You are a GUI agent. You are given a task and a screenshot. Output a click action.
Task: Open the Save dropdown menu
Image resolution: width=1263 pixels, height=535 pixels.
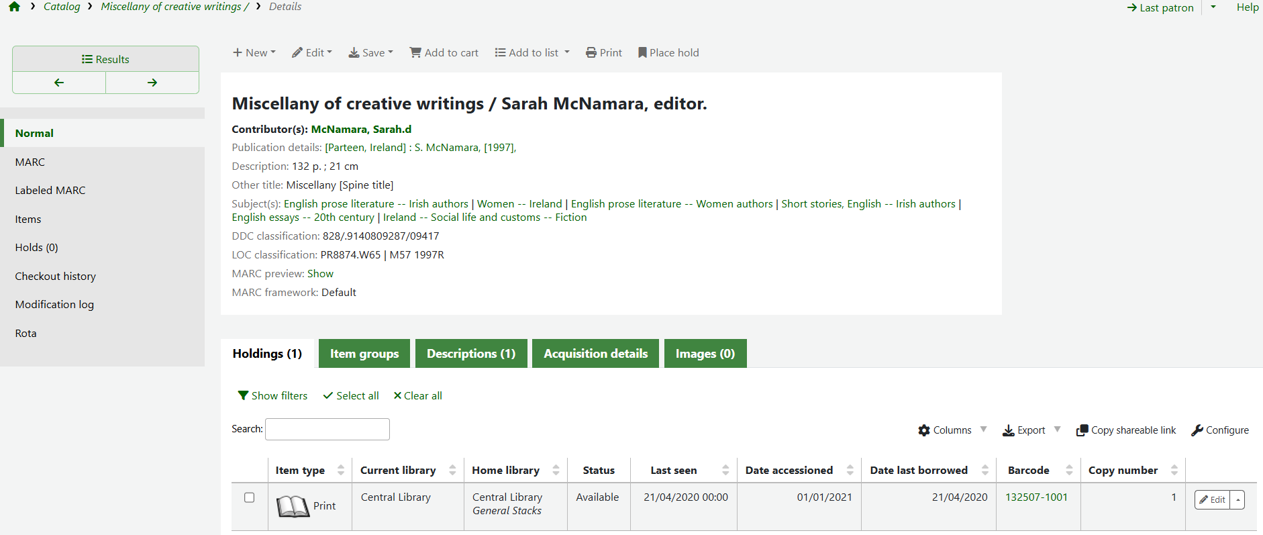coord(370,52)
